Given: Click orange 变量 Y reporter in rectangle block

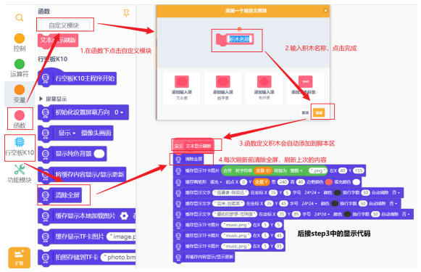Looking at the screenshot, I should click(261, 182).
